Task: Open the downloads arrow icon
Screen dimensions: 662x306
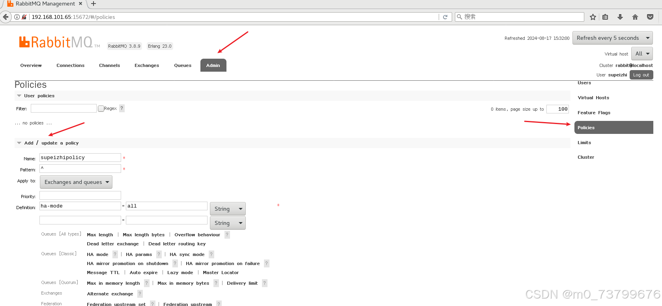Action: (620, 17)
